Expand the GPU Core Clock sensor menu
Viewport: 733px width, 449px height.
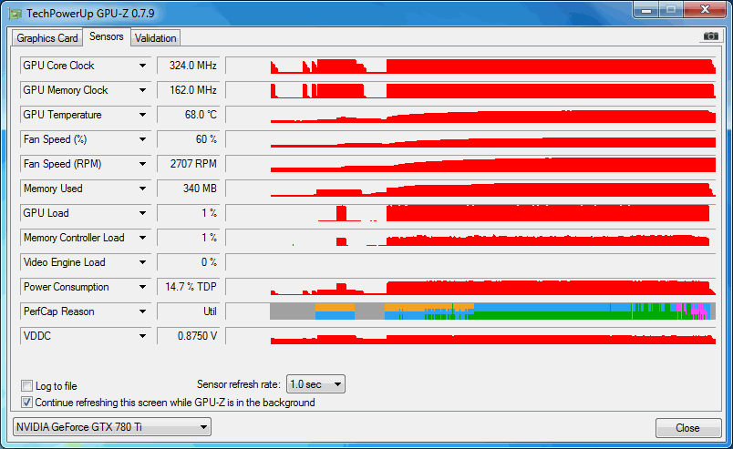coord(142,66)
